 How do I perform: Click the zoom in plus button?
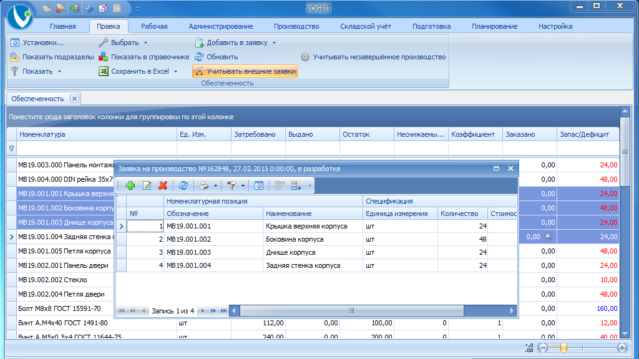622,348
